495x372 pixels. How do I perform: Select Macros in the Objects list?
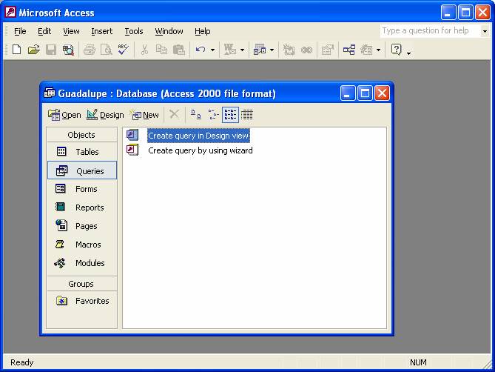(82, 245)
